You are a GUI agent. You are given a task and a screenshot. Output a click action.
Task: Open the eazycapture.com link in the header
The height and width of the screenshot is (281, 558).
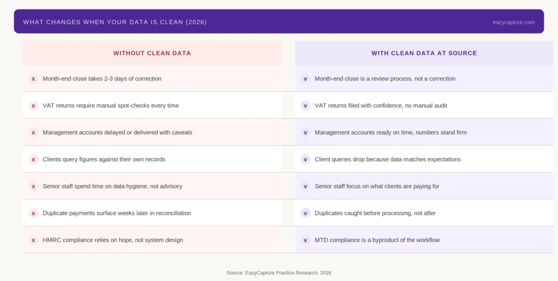pos(513,22)
